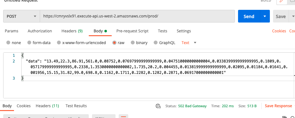
Task: Open the Authorization tab
Action: point(40,31)
